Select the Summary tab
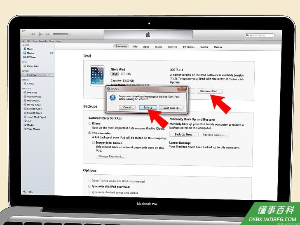 pos(121,47)
